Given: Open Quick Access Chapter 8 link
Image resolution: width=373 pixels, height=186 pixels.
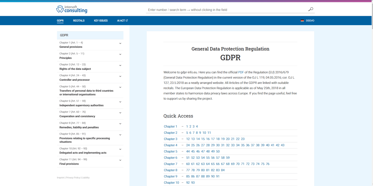Looking at the screenshot, I should click(x=171, y=170).
